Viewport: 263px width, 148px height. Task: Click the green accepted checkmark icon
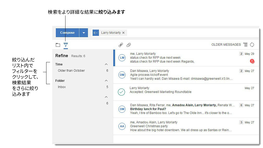122,92
